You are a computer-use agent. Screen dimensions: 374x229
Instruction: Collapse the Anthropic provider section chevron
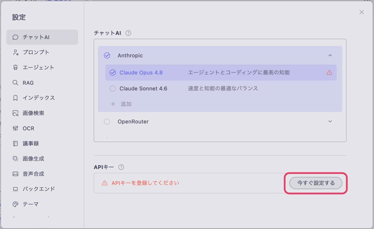(330, 55)
